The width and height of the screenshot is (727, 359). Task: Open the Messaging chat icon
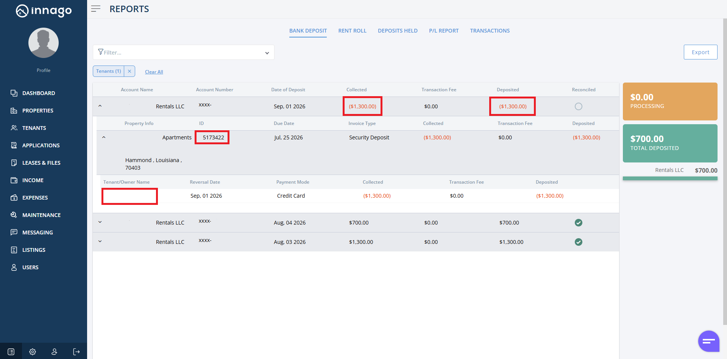point(14,232)
